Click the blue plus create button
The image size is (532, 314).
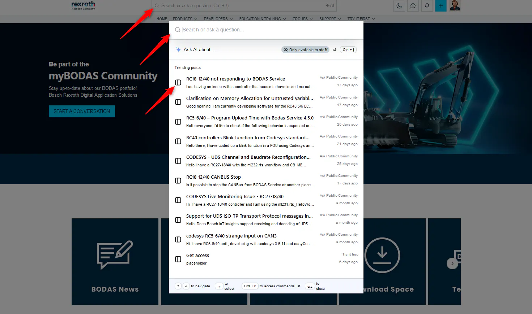tap(441, 6)
